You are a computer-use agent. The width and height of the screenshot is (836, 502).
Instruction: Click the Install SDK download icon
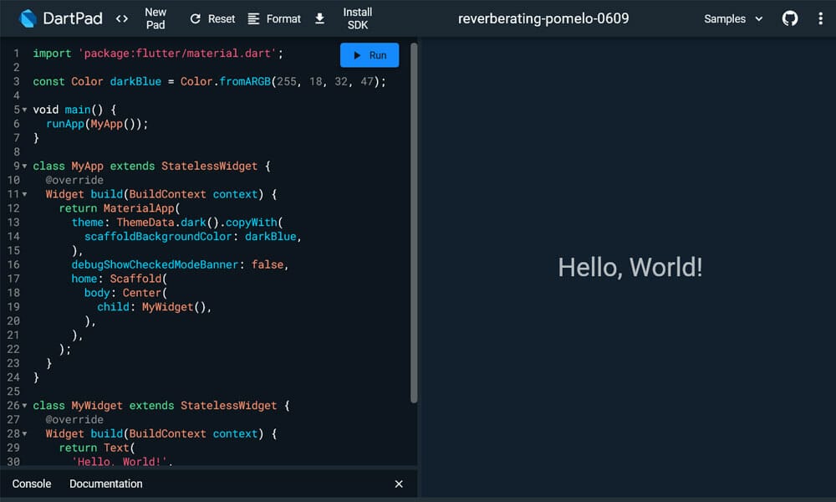pos(319,18)
